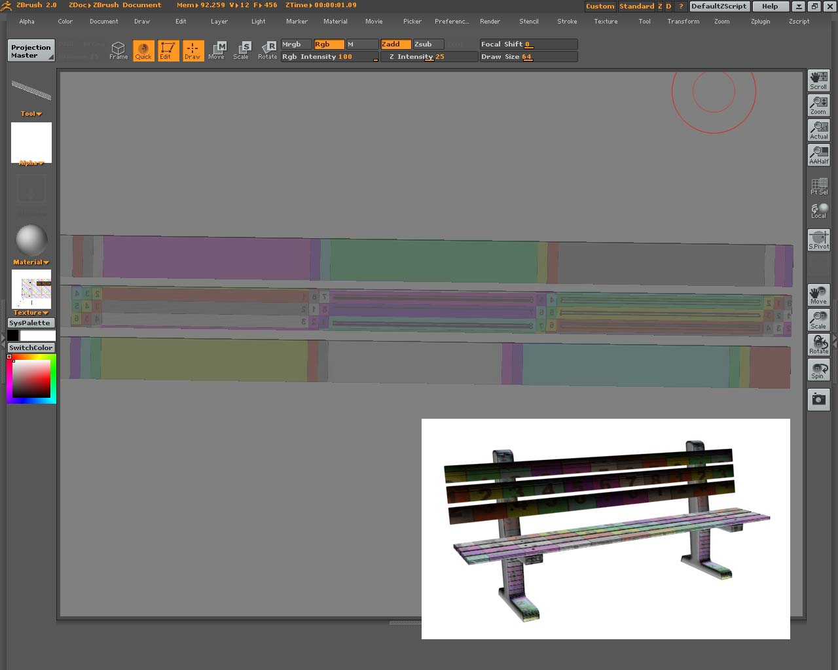Select the Draw mode tool
Image resolution: width=838 pixels, height=670 pixels.
point(193,50)
